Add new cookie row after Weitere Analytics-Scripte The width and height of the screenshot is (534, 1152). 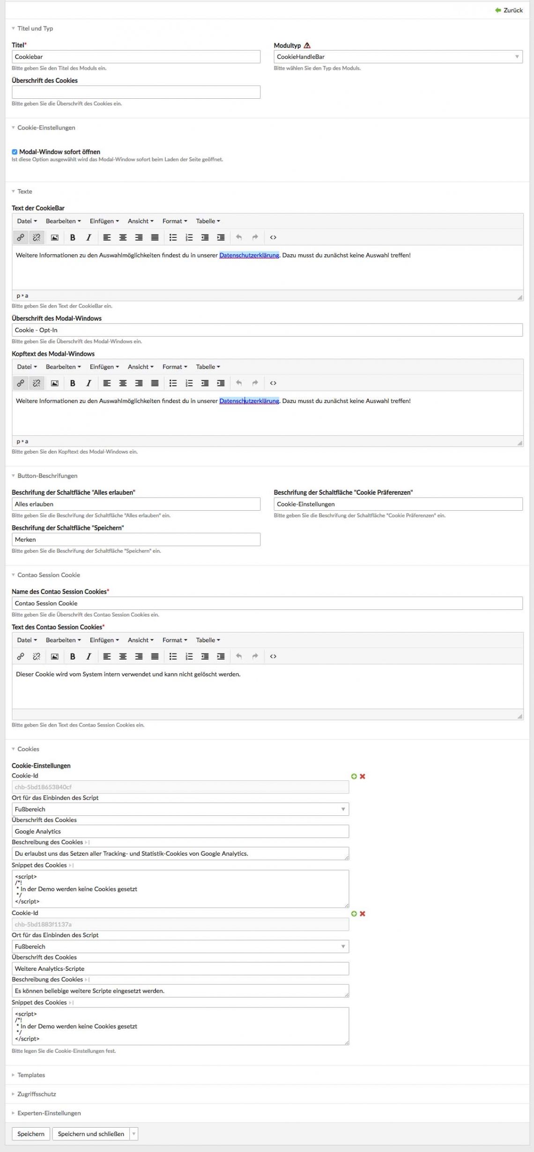point(354,913)
